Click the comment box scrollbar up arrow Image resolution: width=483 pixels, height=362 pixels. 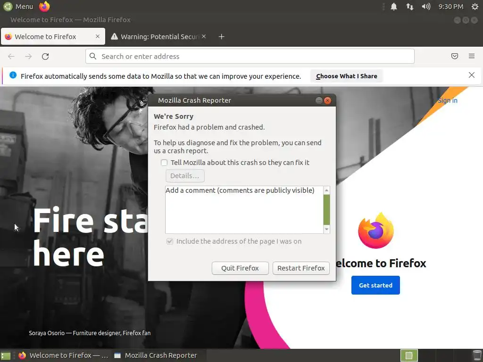[326, 190]
